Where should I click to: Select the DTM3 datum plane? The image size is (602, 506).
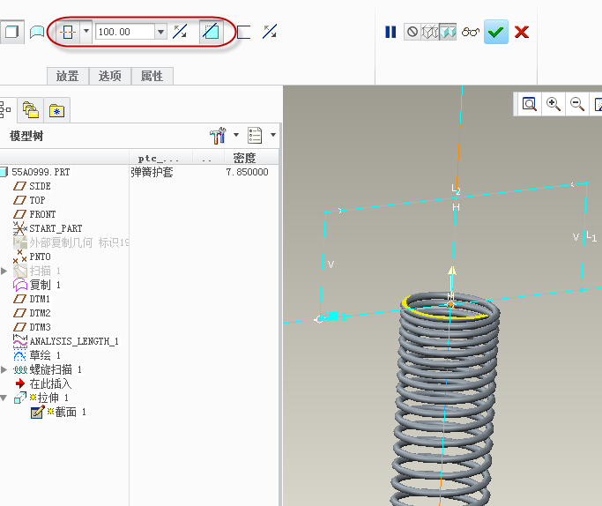click(40, 327)
